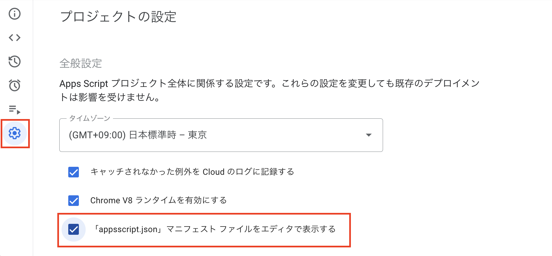
Task: Uncheck the appsscript.json manifest file checkbox
Action: (74, 229)
